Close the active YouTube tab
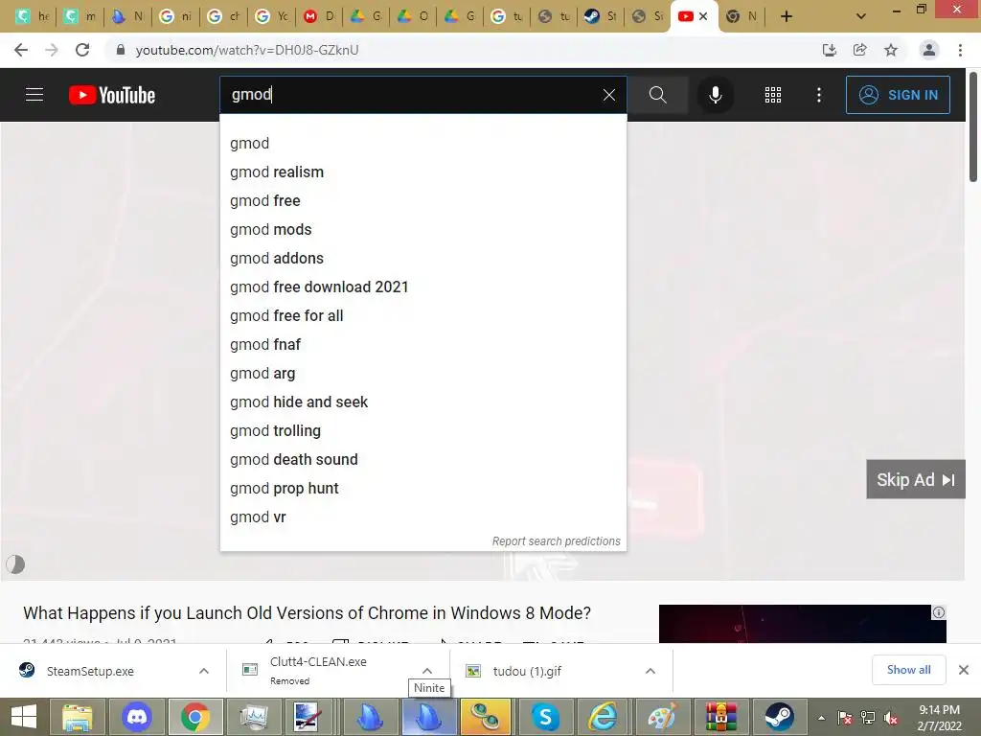 point(703,16)
